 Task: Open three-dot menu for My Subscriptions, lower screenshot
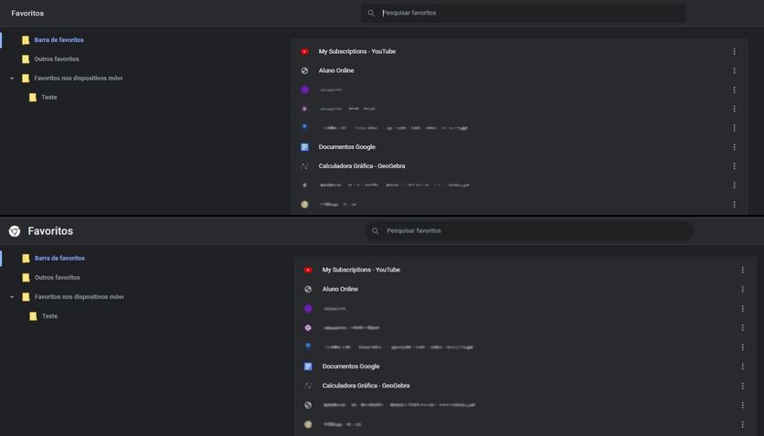743,270
